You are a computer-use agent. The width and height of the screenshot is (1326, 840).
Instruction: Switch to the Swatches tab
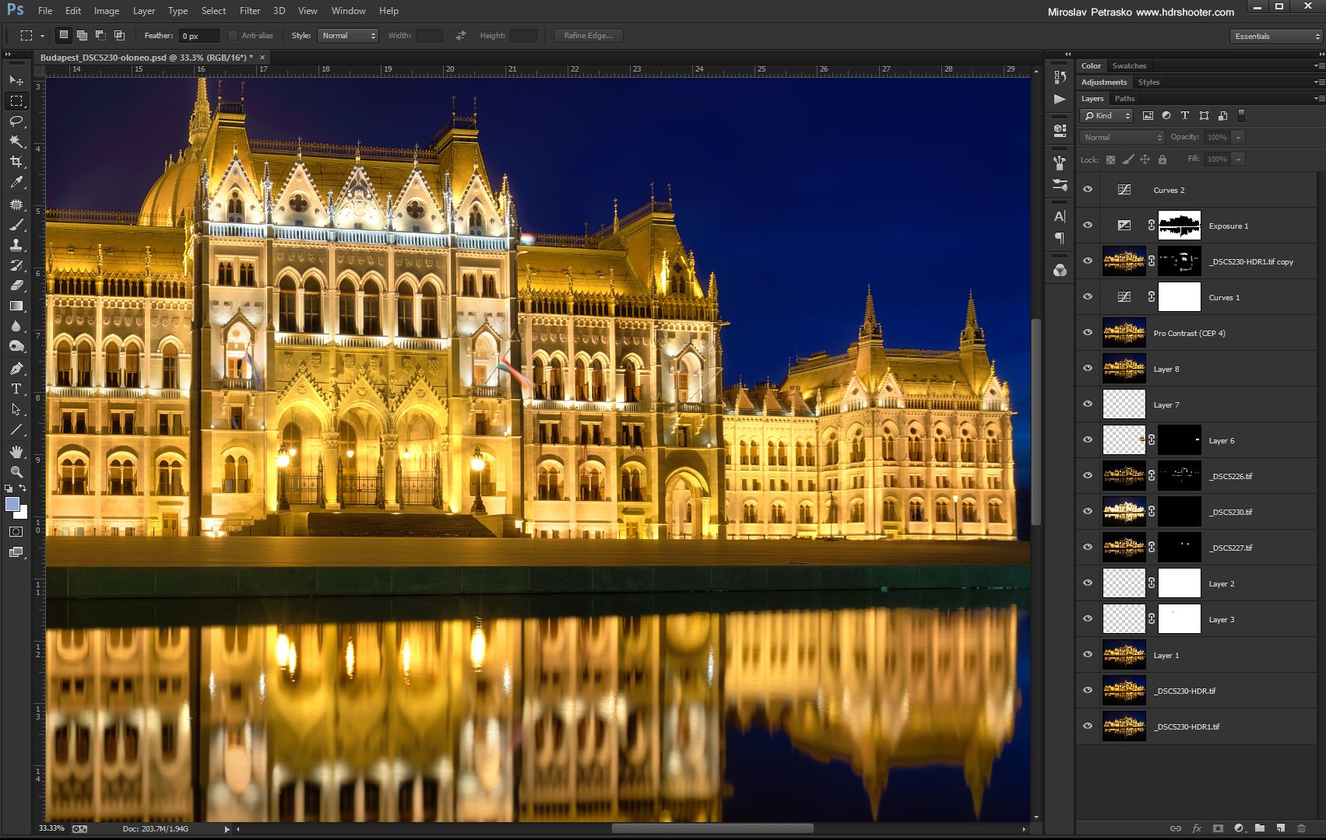coord(1129,65)
